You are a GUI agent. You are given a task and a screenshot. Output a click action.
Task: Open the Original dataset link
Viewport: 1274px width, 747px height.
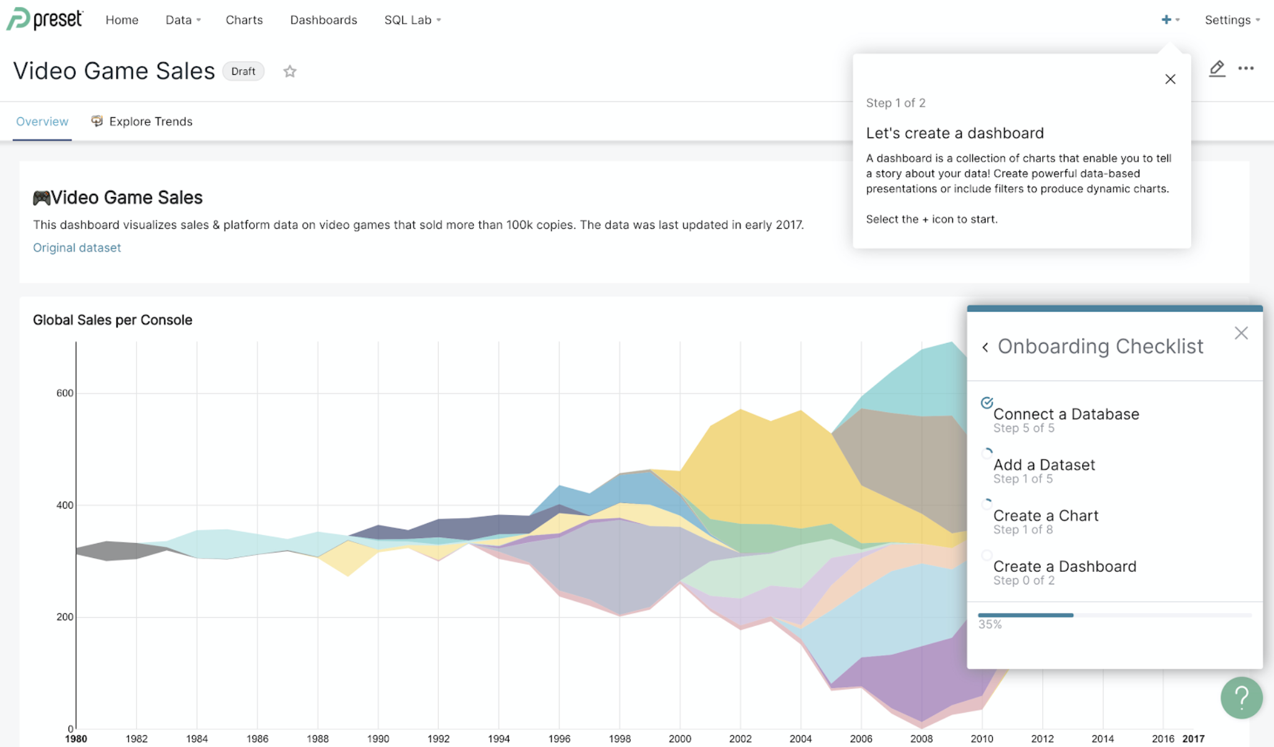point(77,248)
